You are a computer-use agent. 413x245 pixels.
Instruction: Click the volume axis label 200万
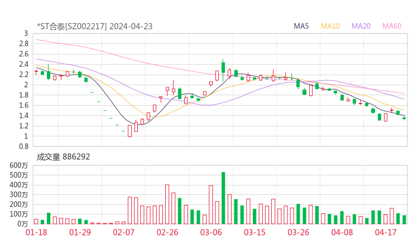coord(19,204)
